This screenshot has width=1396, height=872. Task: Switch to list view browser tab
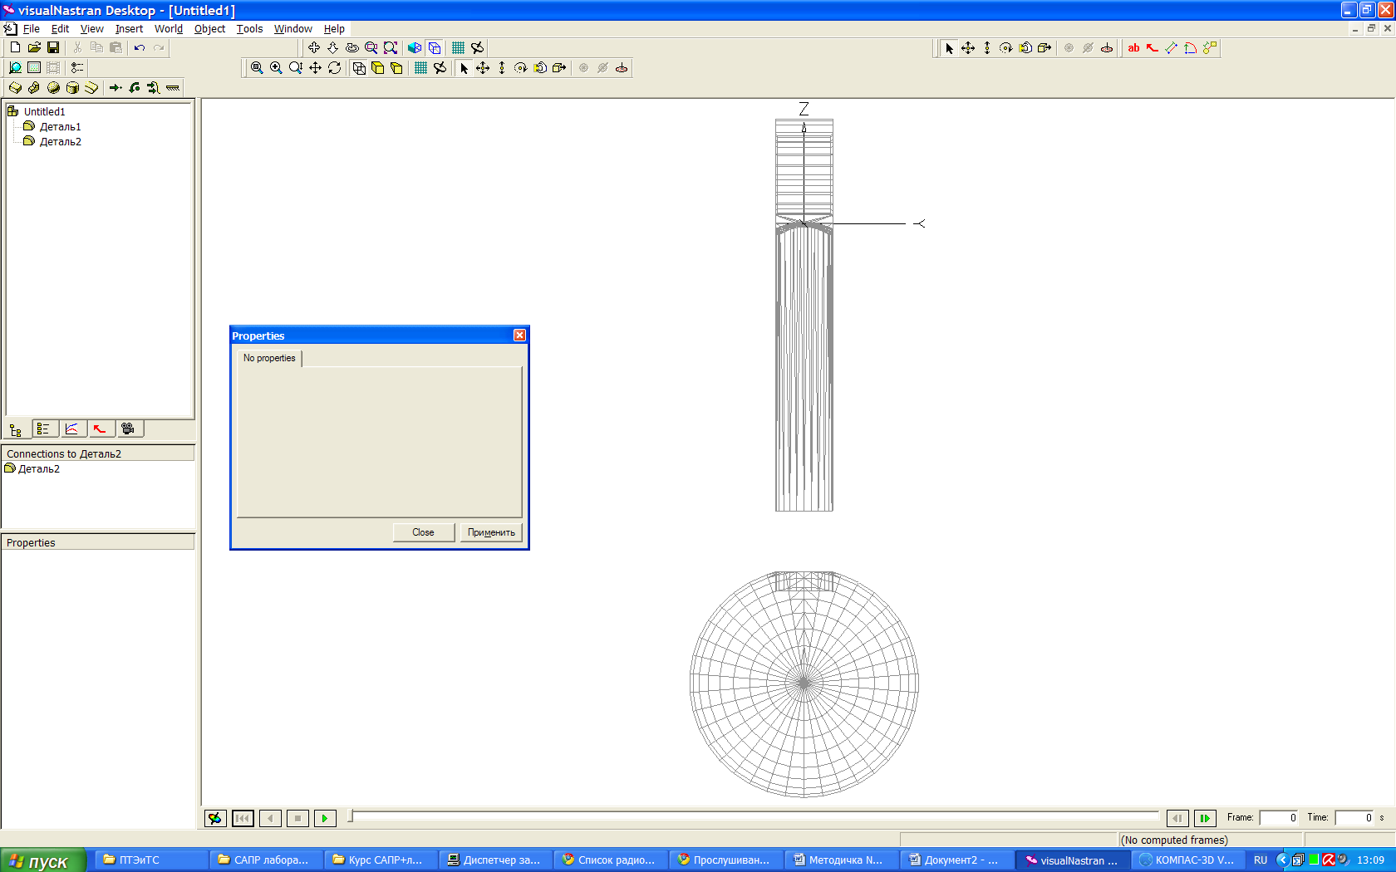(44, 429)
